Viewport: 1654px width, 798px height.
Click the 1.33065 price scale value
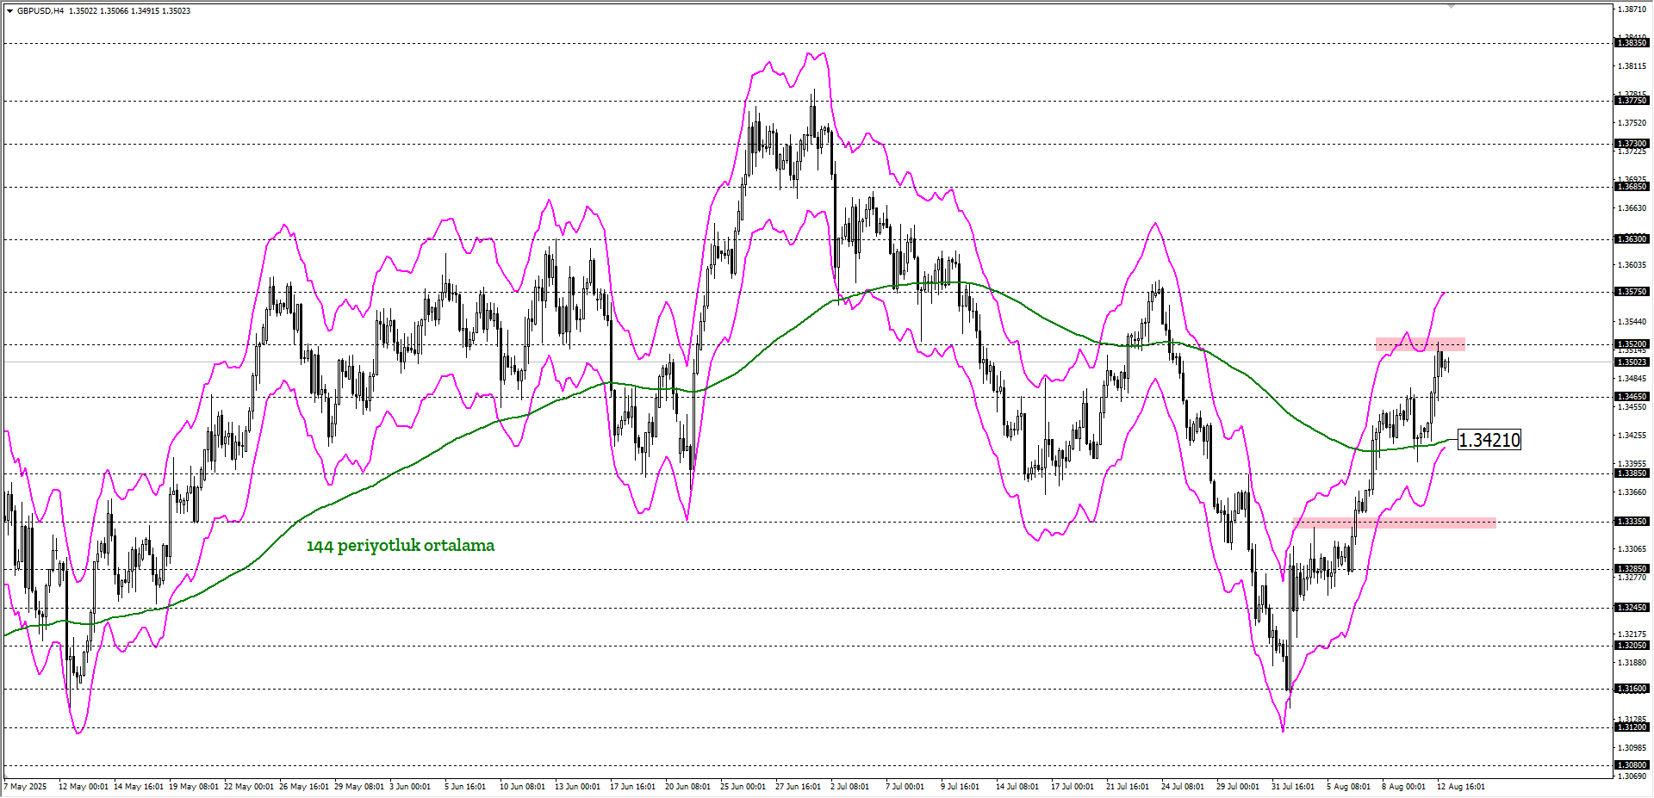tap(1632, 549)
